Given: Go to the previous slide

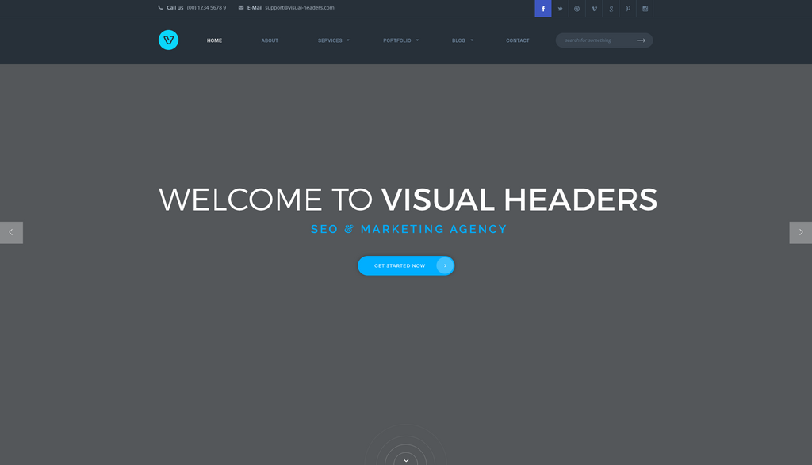Looking at the screenshot, I should 11,232.
